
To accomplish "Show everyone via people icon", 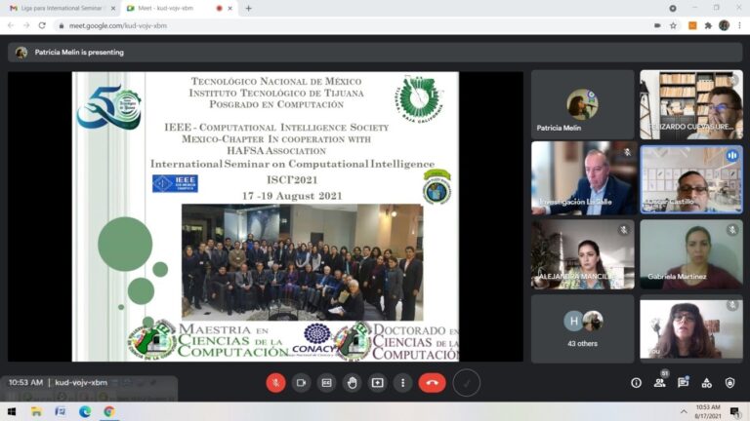I will click(659, 382).
